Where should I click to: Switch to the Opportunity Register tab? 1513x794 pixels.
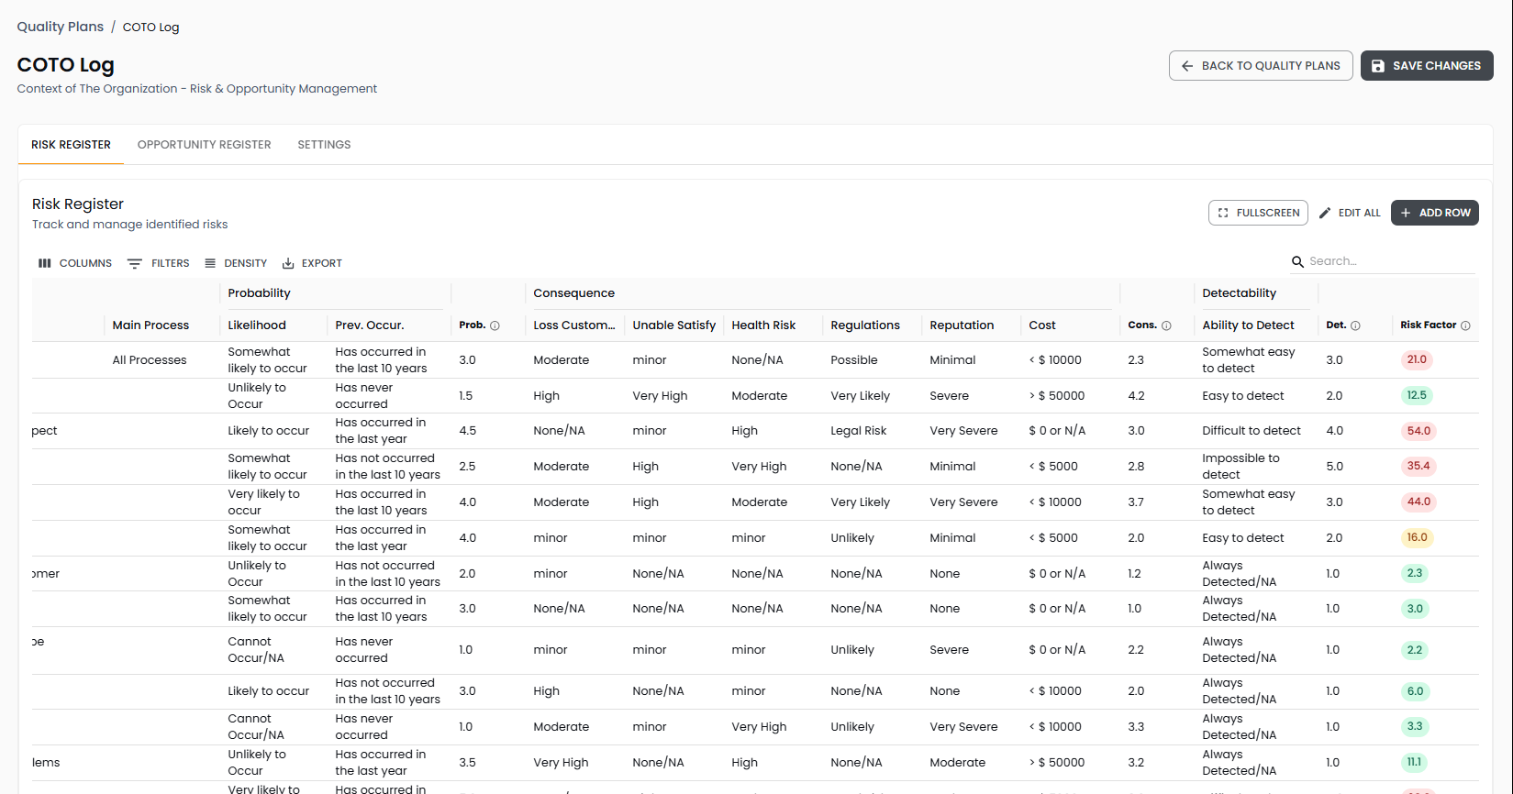204,145
